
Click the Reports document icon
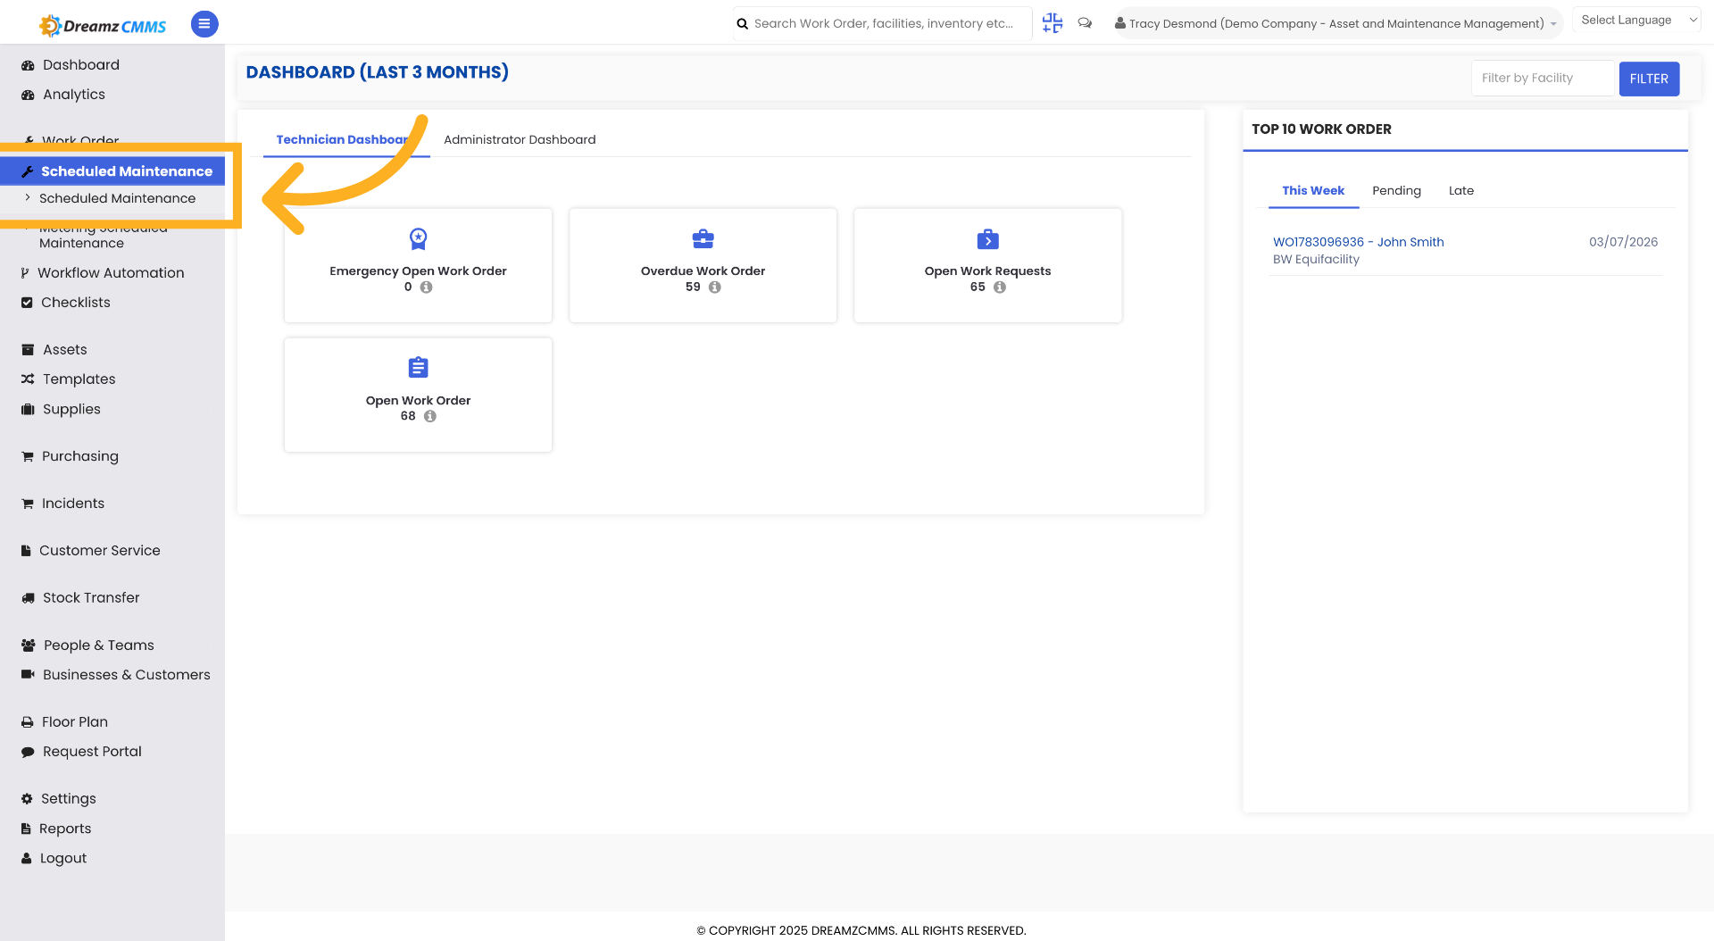26,829
